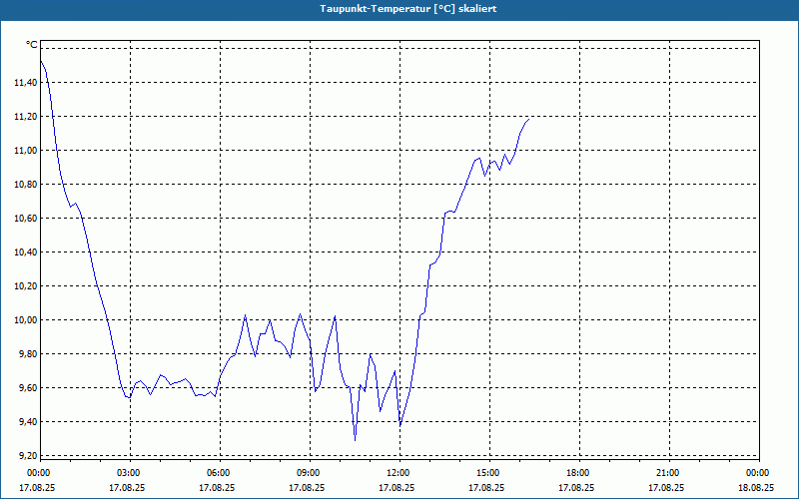The image size is (799, 499).
Task: Select the 11,20 y-axis value
Action: pos(26,117)
